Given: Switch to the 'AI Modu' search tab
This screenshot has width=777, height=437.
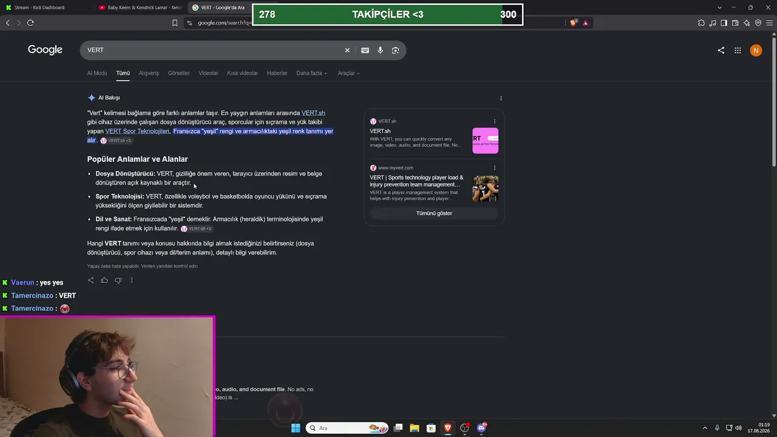Looking at the screenshot, I should (x=97, y=73).
